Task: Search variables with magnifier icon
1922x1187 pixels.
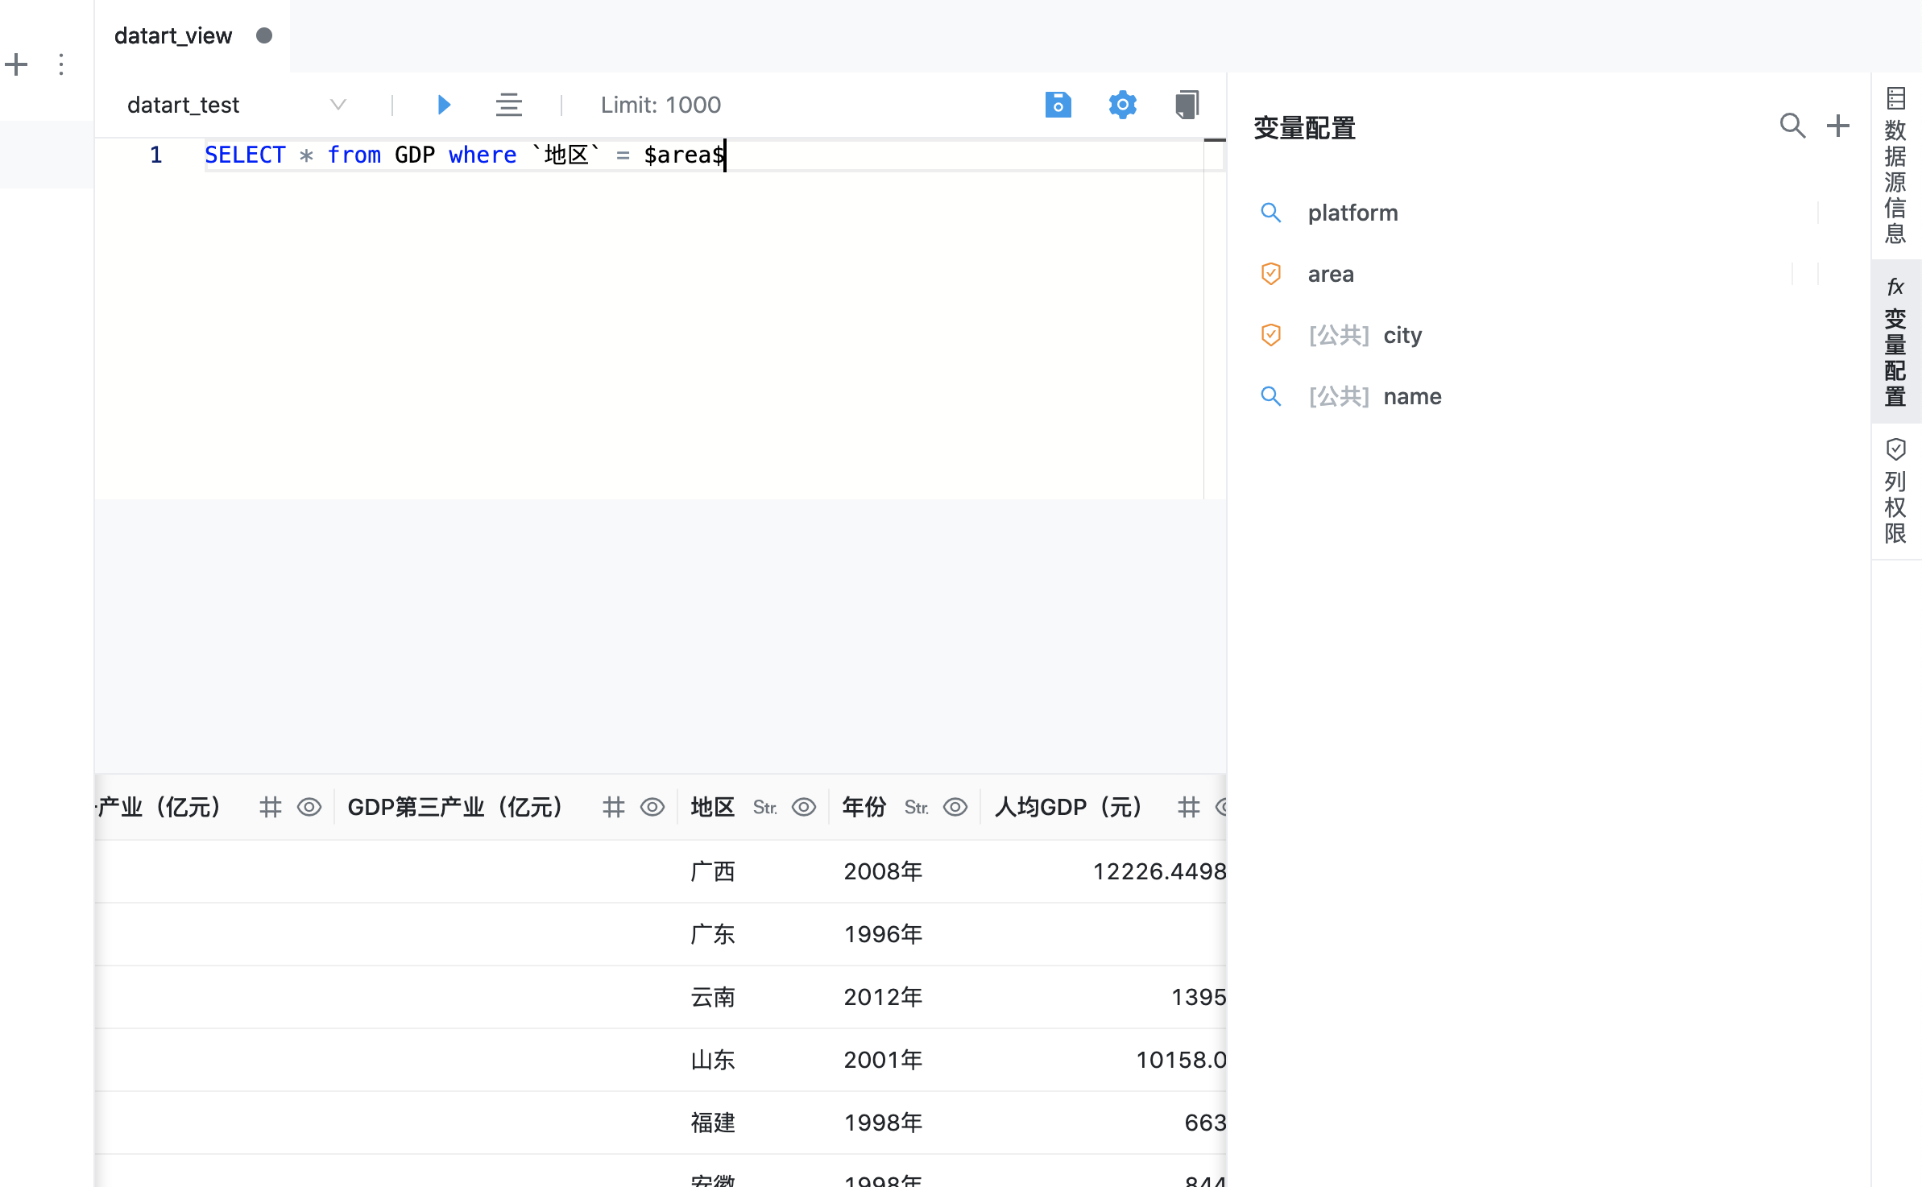Action: tap(1792, 126)
